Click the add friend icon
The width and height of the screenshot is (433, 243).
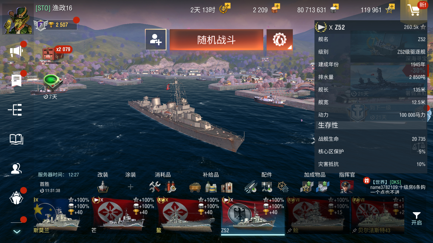pyautogui.click(x=156, y=40)
